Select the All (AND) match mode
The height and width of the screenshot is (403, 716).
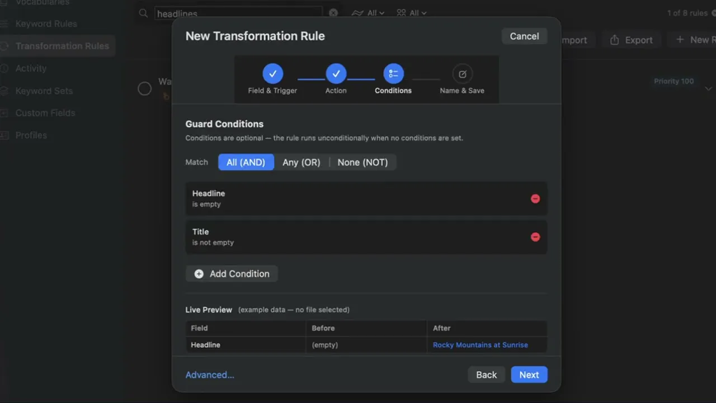point(246,162)
